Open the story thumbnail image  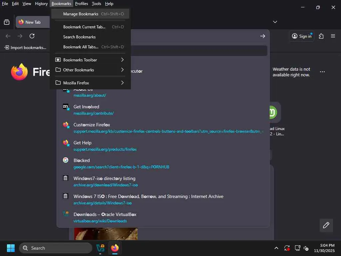(x=106, y=234)
